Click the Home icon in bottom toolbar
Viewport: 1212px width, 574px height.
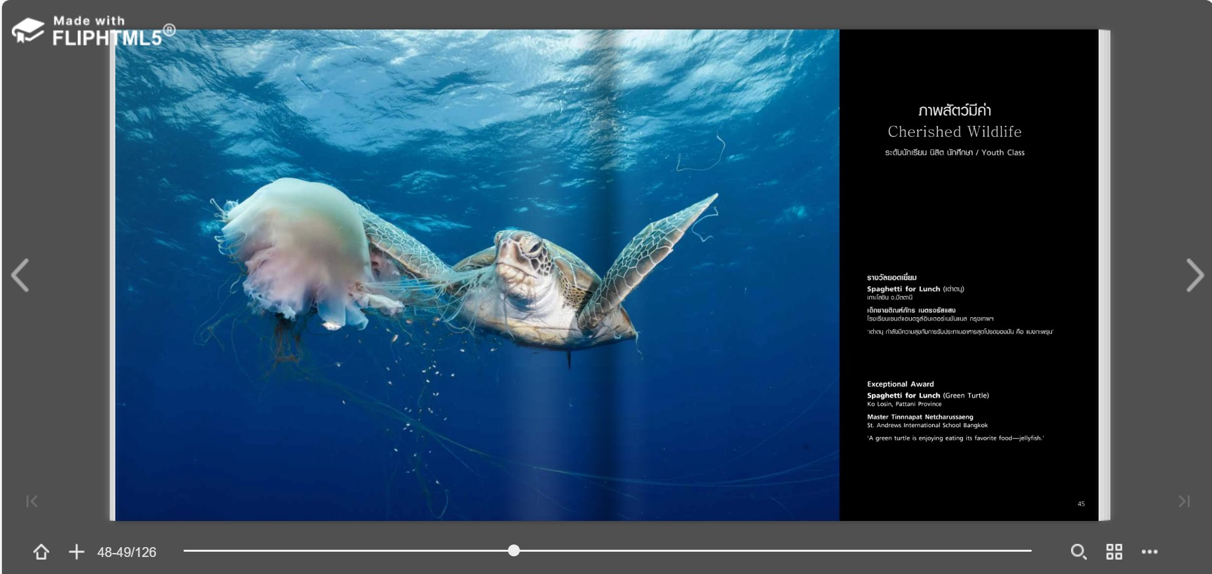point(41,552)
